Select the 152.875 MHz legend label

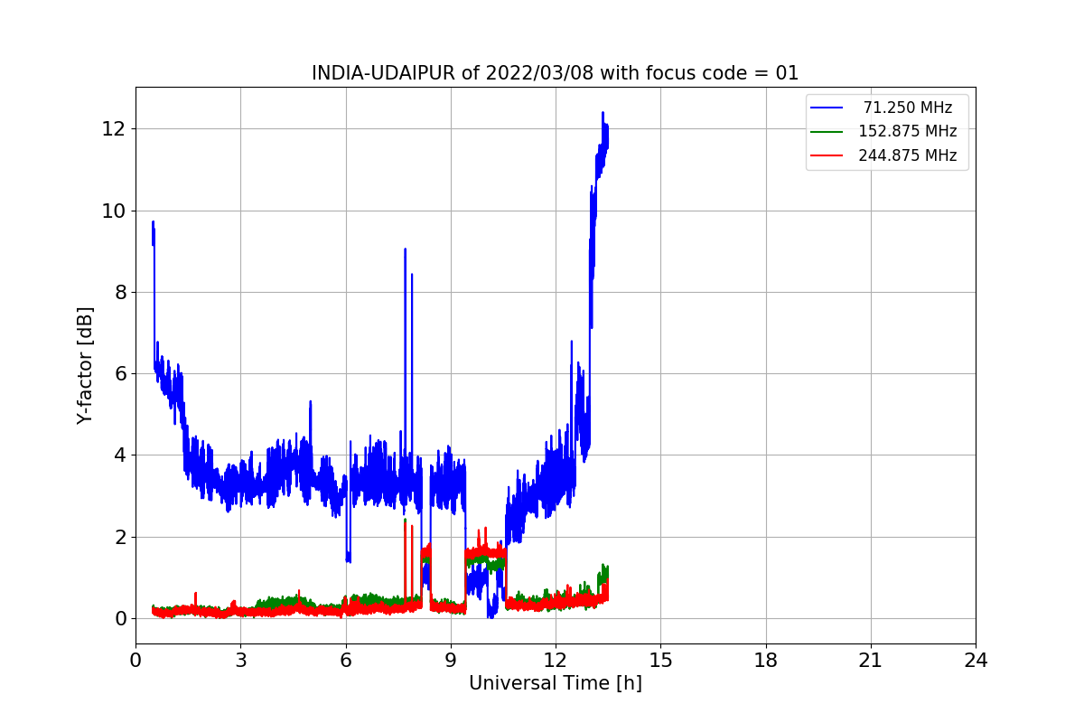[x=908, y=131]
